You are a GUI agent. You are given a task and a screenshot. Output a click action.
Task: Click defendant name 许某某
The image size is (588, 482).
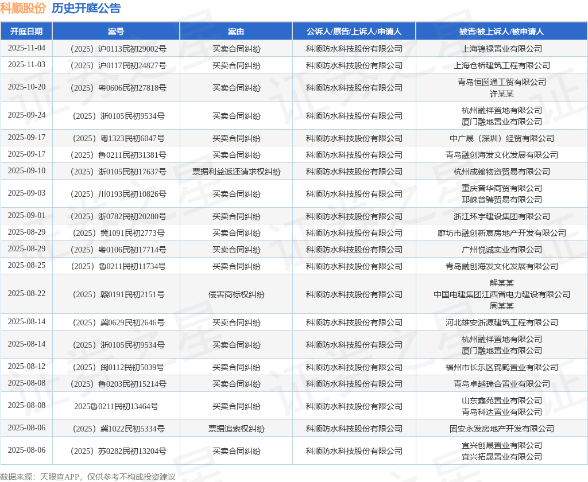[502, 94]
